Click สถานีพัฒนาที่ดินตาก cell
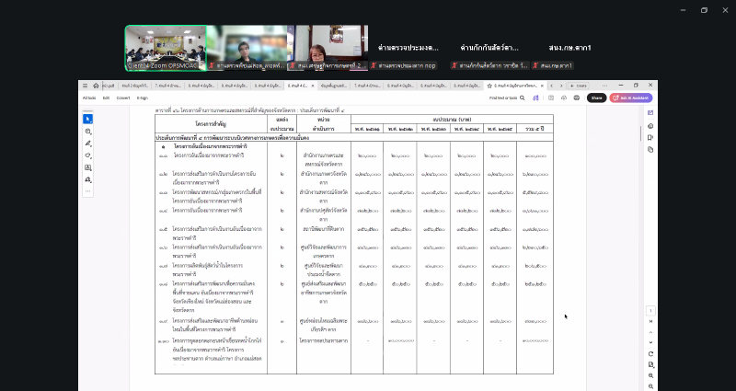 324,229
